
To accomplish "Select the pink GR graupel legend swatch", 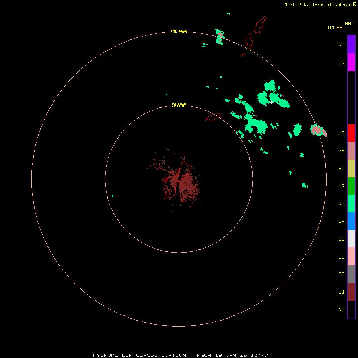I will point(351,151).
